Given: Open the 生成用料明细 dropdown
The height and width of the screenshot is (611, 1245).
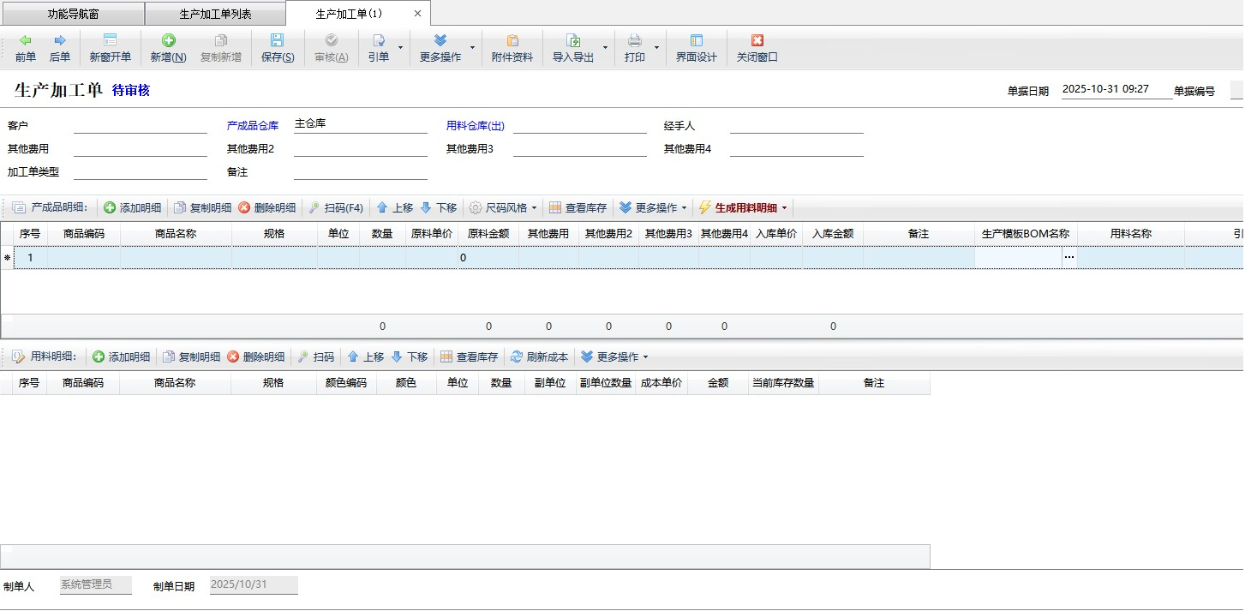Looking at the screenshot, I should tap(784, 208).
